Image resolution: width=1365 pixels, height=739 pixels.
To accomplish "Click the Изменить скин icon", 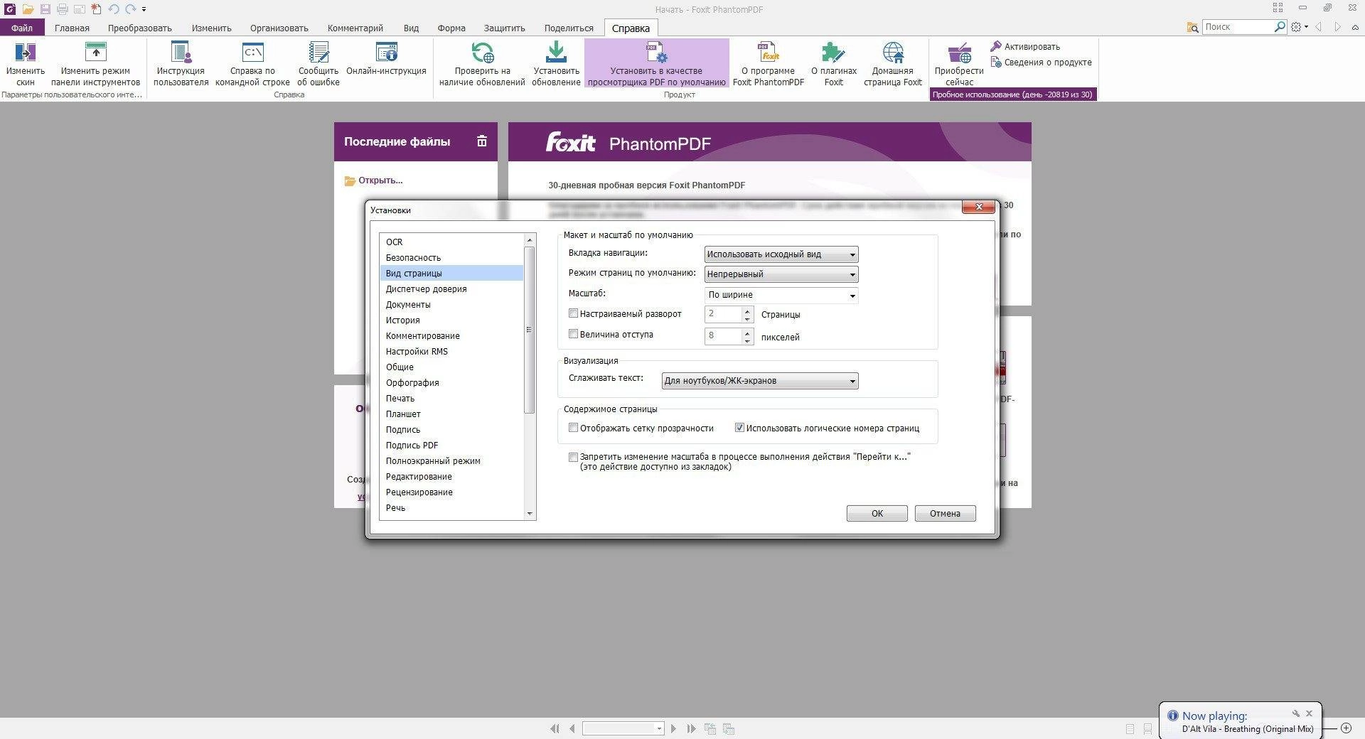I will (x=25, y=53).
